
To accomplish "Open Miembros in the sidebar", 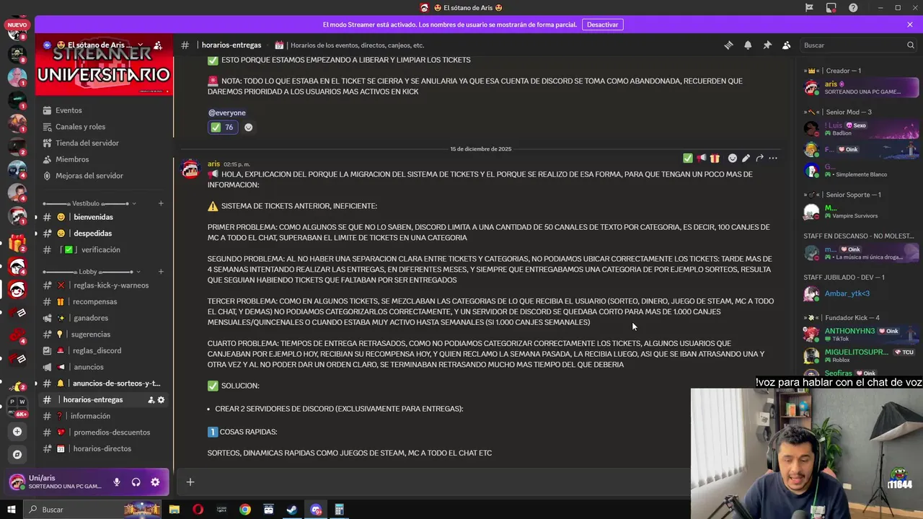I will point(105,159).
